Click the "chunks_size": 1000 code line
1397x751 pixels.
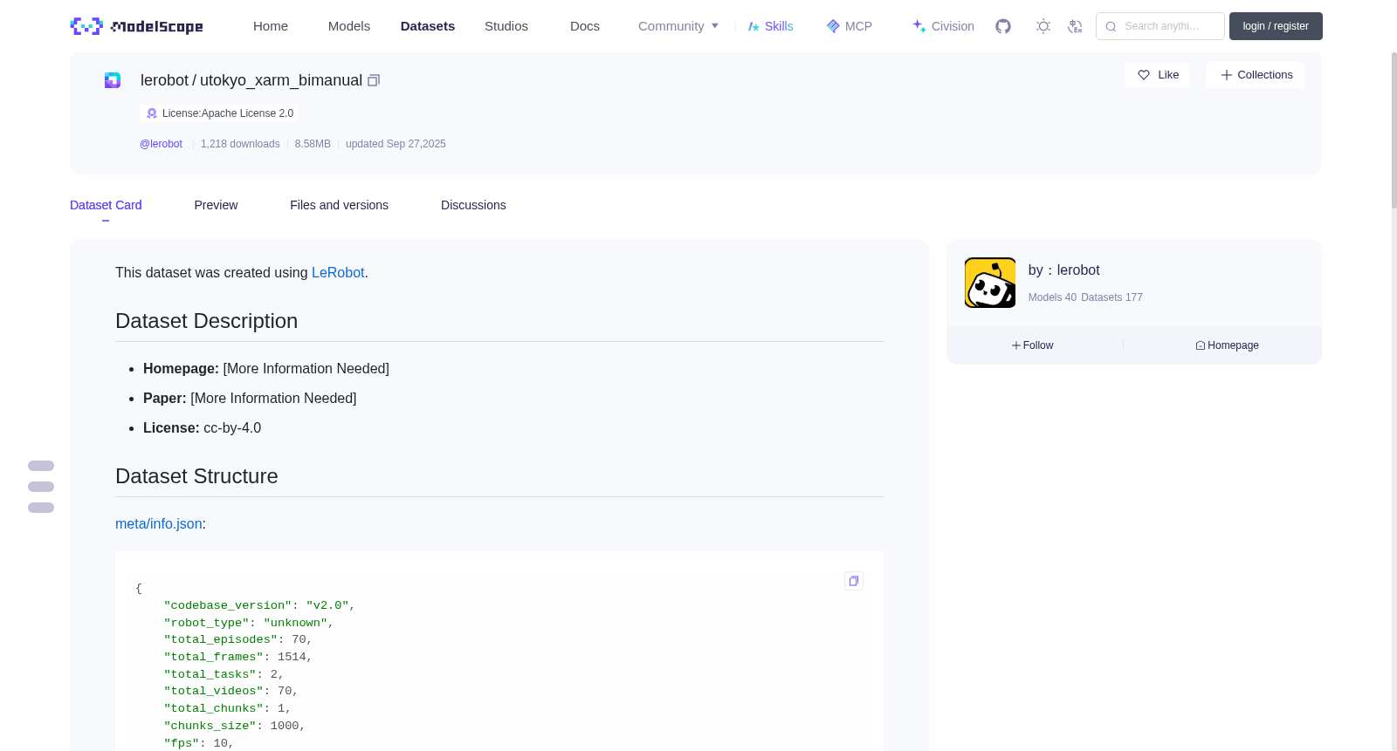pos(234,726)
